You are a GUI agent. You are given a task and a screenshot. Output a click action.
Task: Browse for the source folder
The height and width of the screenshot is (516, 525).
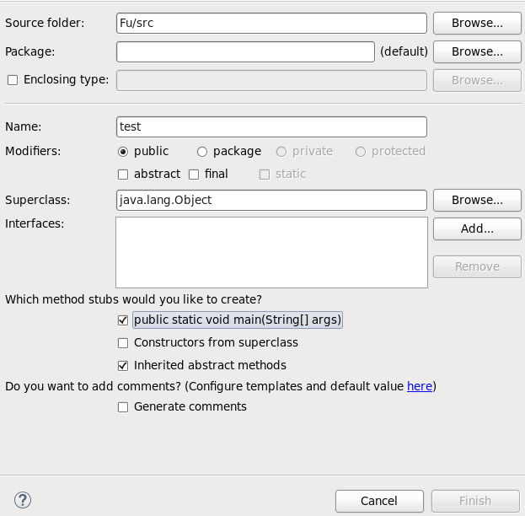coord(477,23)
